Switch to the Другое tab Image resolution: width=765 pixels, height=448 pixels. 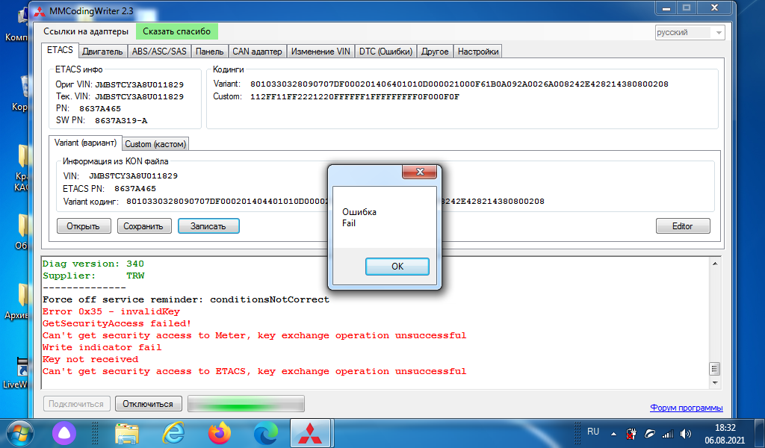click(435, 52)
